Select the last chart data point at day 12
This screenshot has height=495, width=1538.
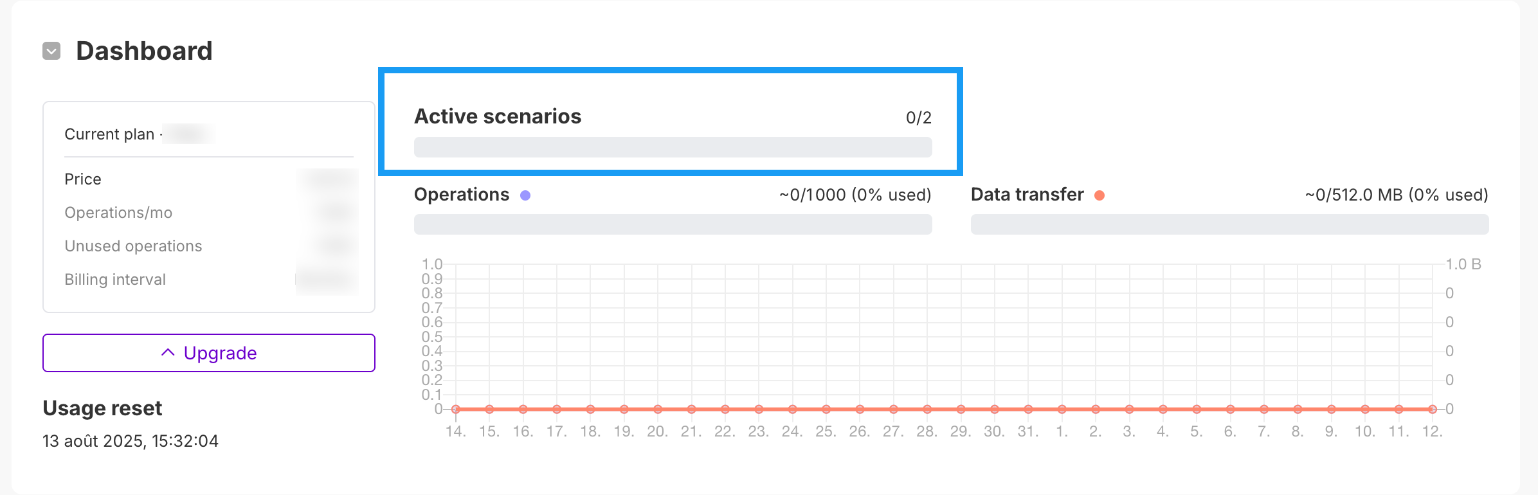point(1433,409)
